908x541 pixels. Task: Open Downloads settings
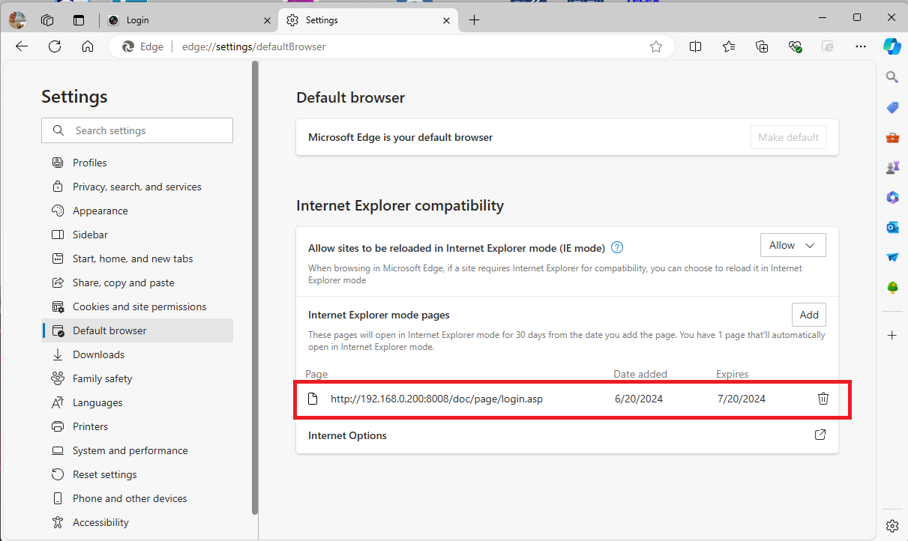click(137, 354)
